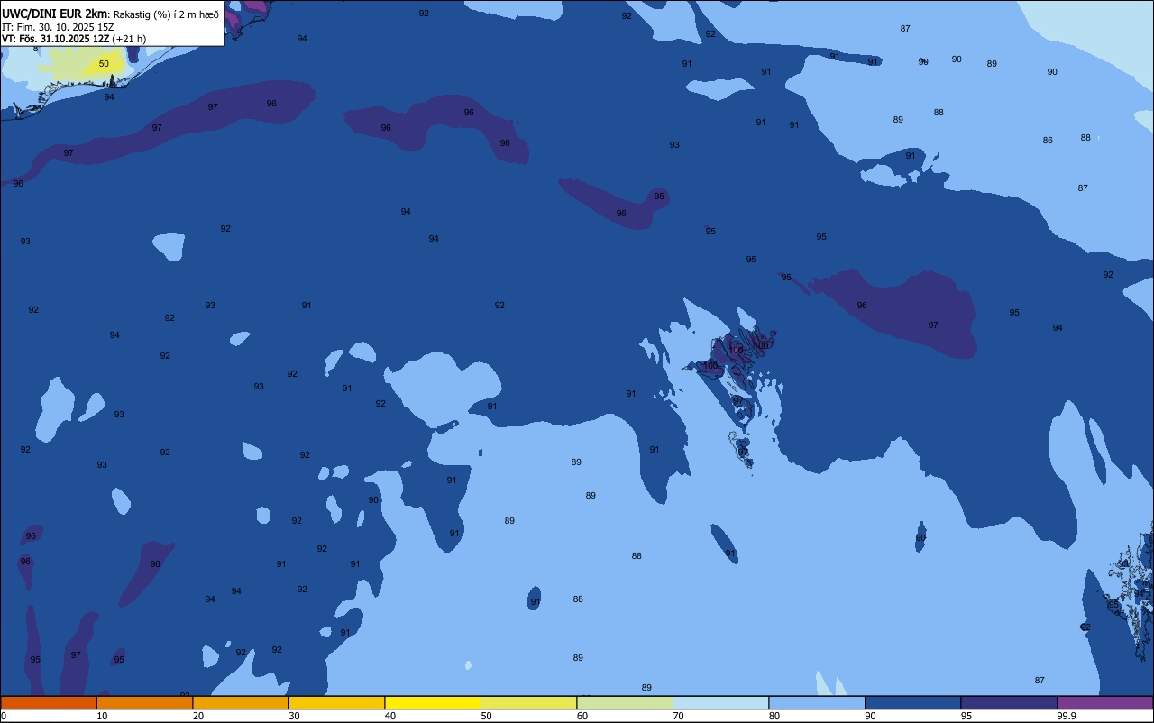Click the '0' legend tick label
The height and width of the screenshot is (723, 1154).
(x=4, y=716)
